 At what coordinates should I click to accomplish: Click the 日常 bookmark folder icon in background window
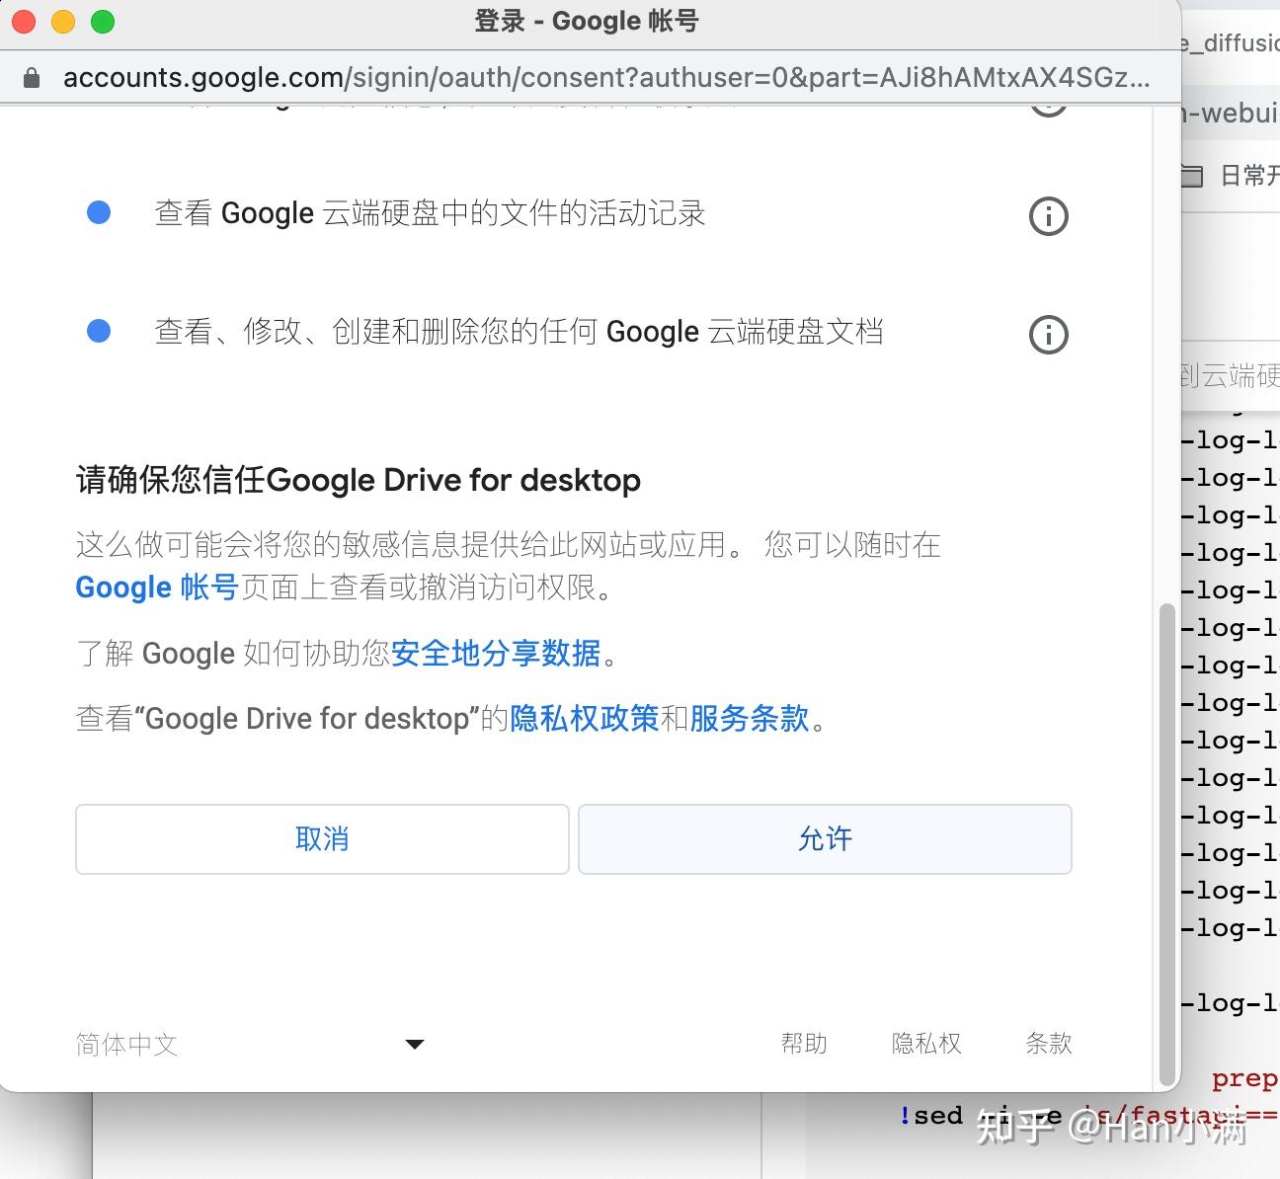1193,176
